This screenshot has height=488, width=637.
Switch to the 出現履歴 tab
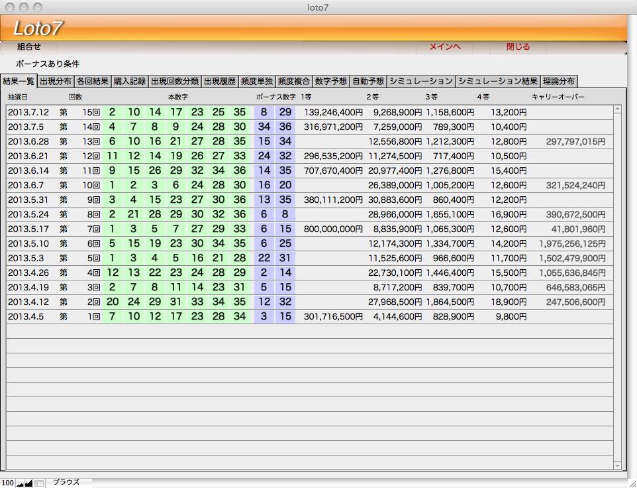pyautogui.click(x=220, y=82)
